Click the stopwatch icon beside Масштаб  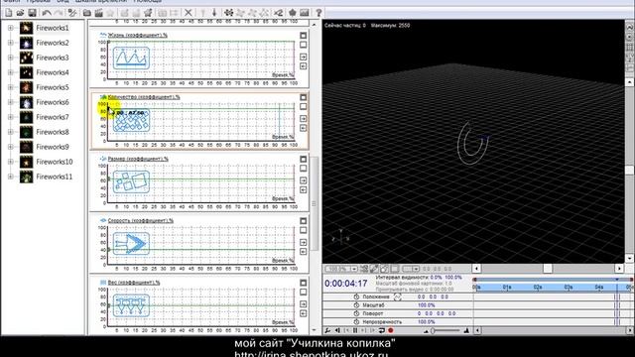pyautogui.click(x=356, y=305)
